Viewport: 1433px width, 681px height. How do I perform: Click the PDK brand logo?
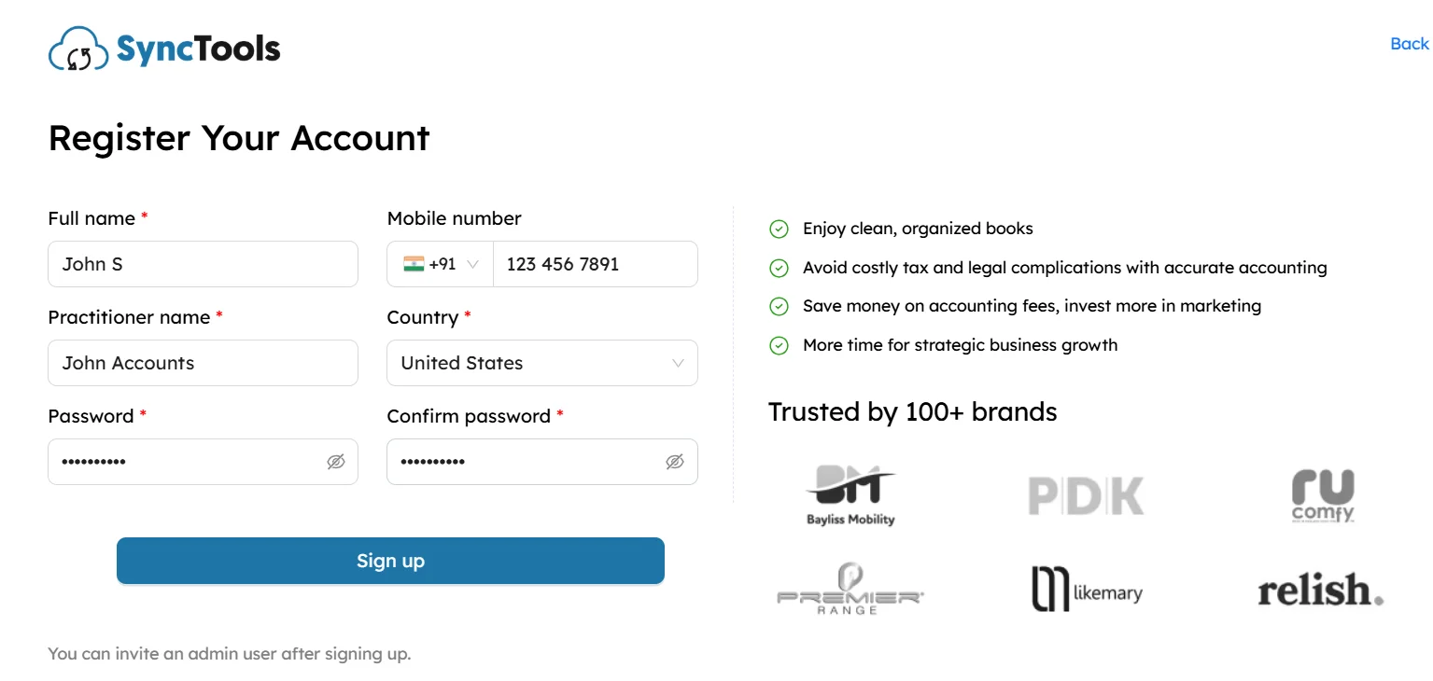tap(1086, 495)
